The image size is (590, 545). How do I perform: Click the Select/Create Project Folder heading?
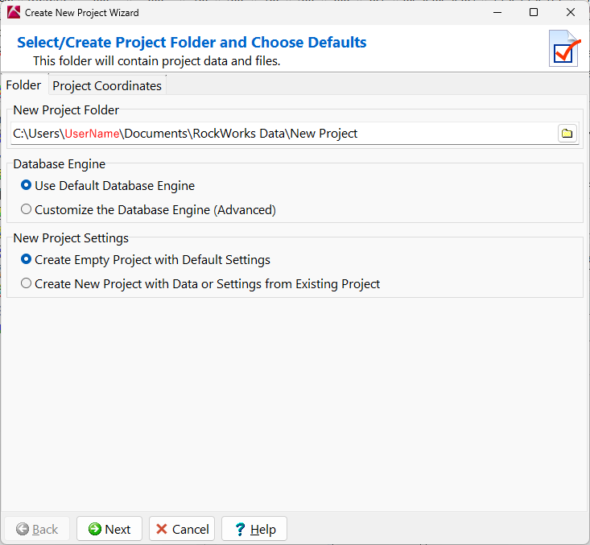[x=192, y=43]
